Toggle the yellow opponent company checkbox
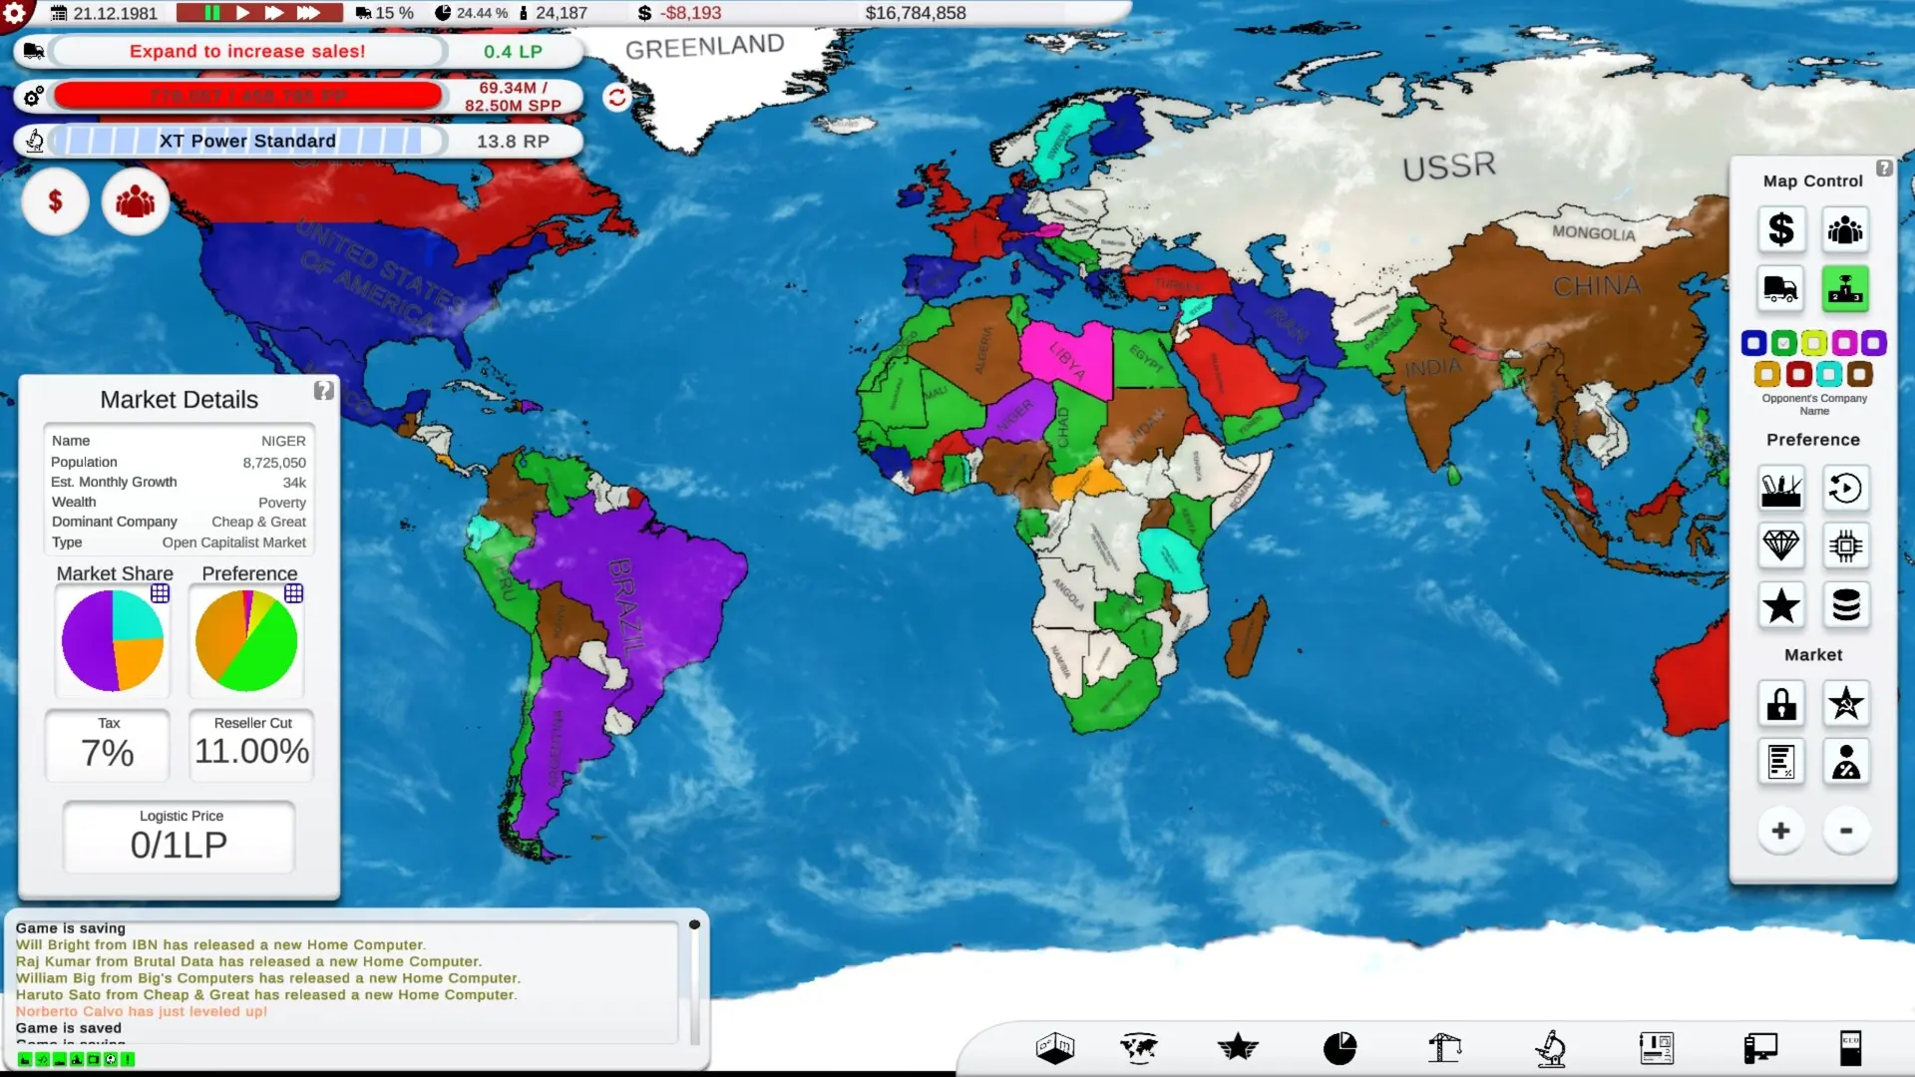 (x=1814, y=343)
